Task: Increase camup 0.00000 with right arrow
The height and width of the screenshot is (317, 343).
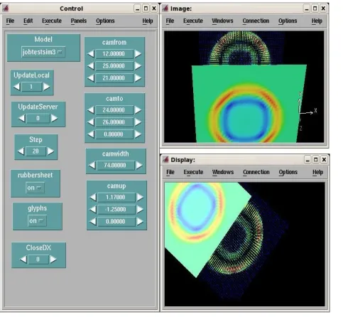Action: click(140, 221)
